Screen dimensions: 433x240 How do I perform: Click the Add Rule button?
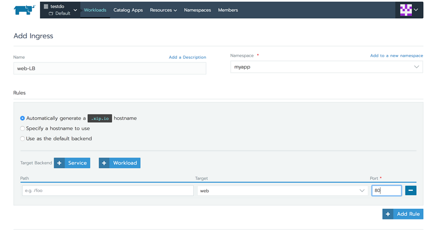pos(403,214)
